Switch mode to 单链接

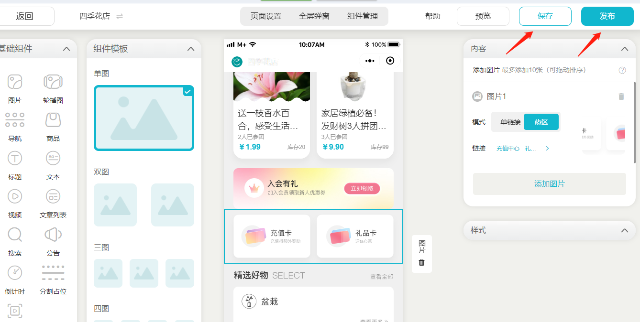510,122
